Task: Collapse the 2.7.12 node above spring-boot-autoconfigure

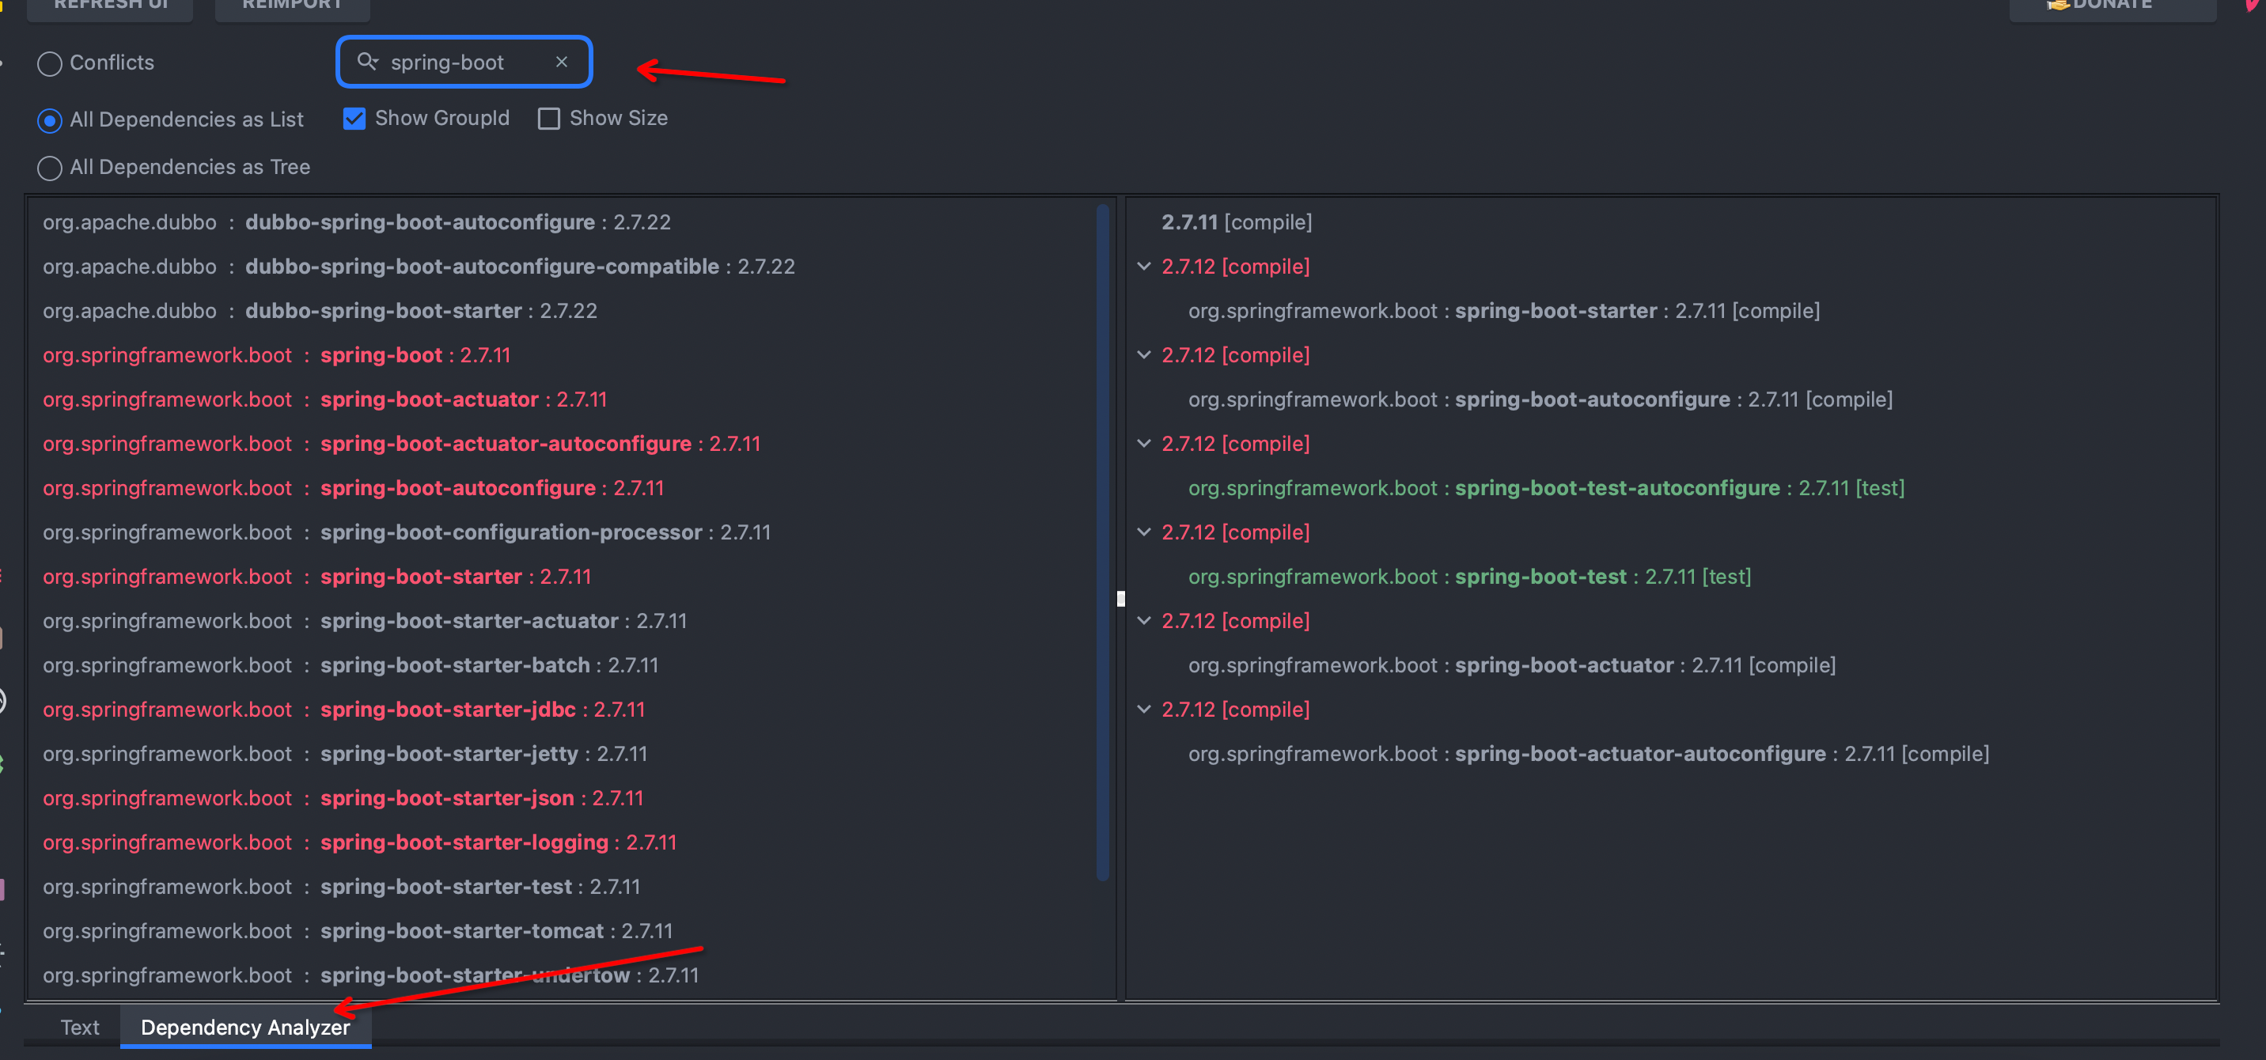Action: (1143, 354)
